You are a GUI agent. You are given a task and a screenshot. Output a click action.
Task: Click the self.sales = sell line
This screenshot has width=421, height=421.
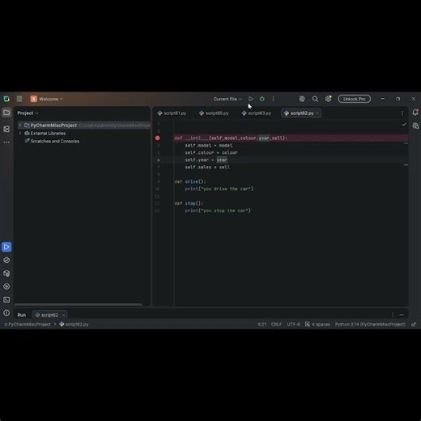tap(207, 168)
